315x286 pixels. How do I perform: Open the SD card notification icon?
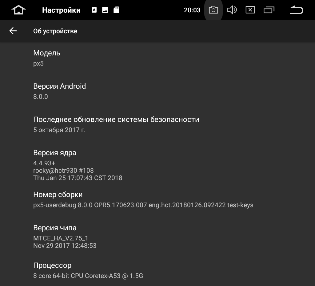(116, 10)
